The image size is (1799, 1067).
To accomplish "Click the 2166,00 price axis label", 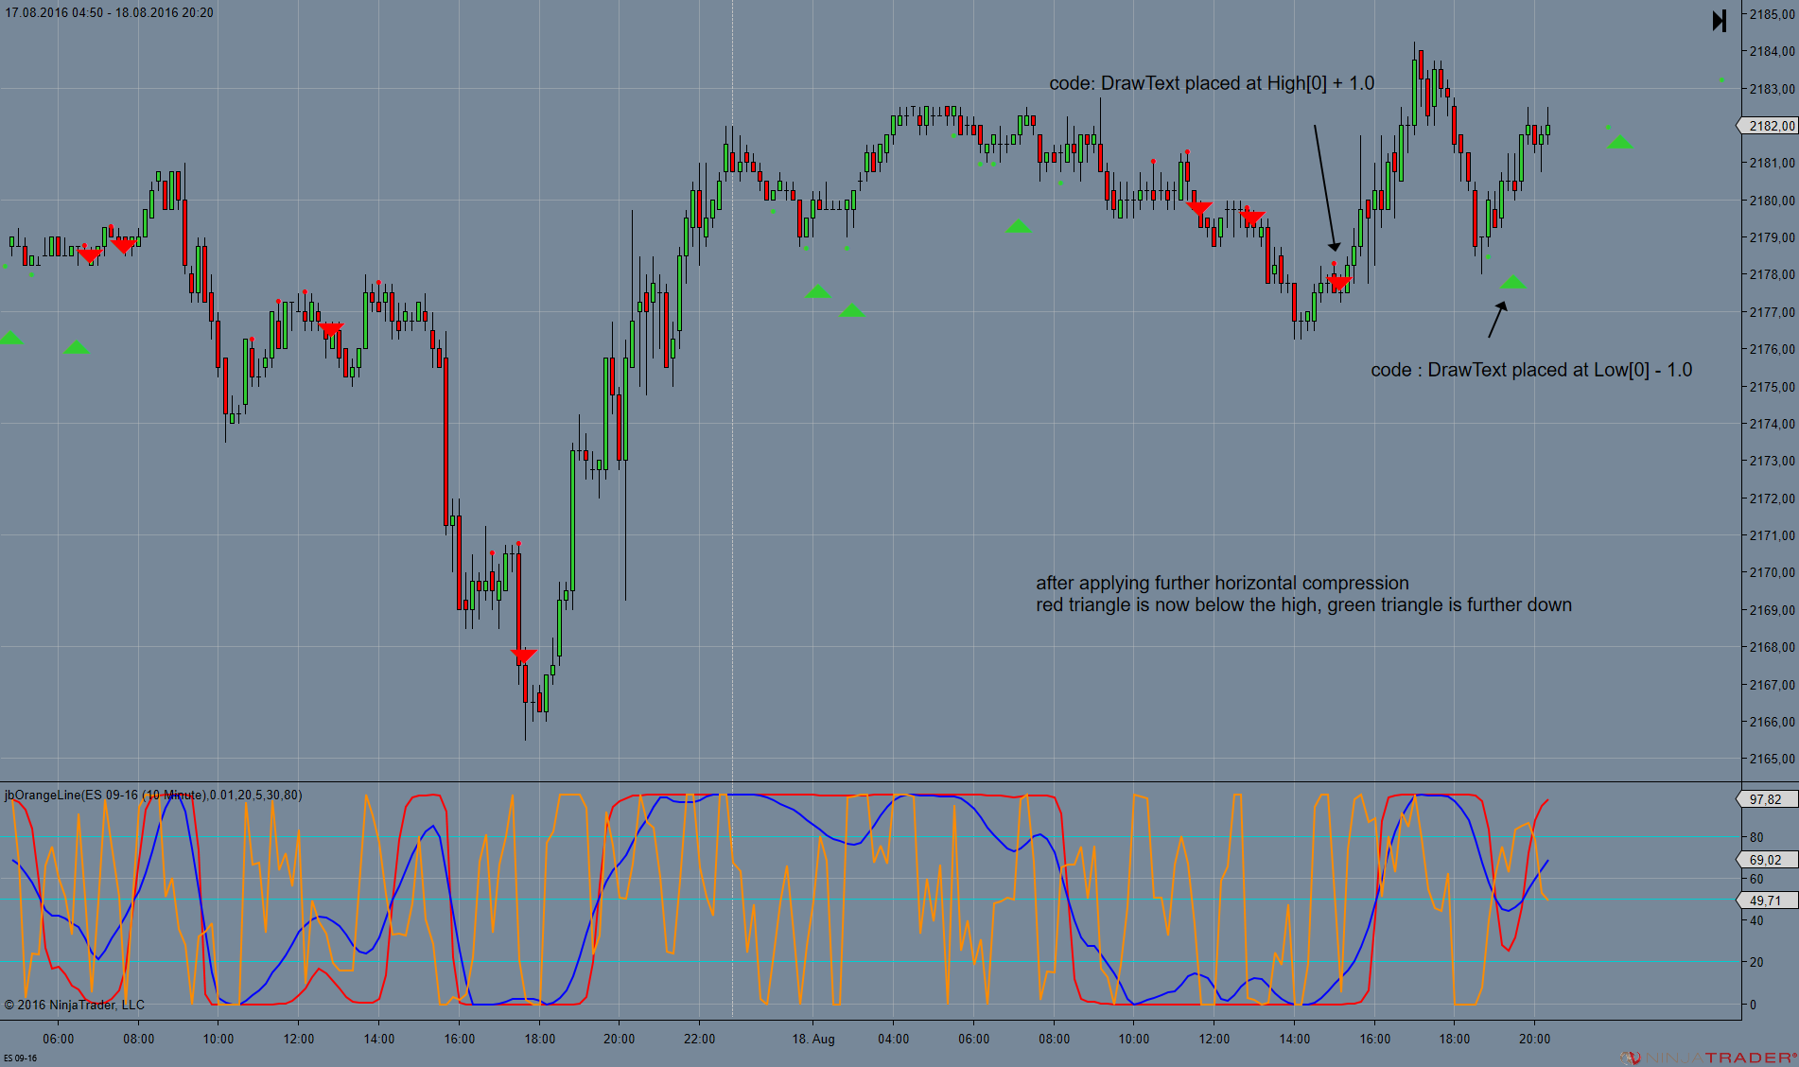I will tap(1772, 722).
